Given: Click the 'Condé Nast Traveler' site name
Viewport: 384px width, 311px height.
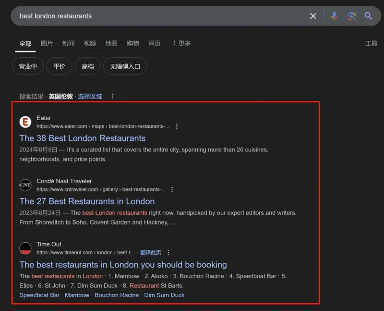Looking at the screenshot, I should pyautogui.click(x=64, y=181).
